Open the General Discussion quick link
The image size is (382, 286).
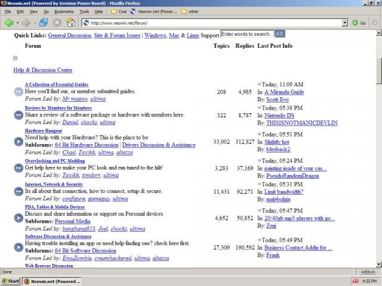[x=69, y=36]
